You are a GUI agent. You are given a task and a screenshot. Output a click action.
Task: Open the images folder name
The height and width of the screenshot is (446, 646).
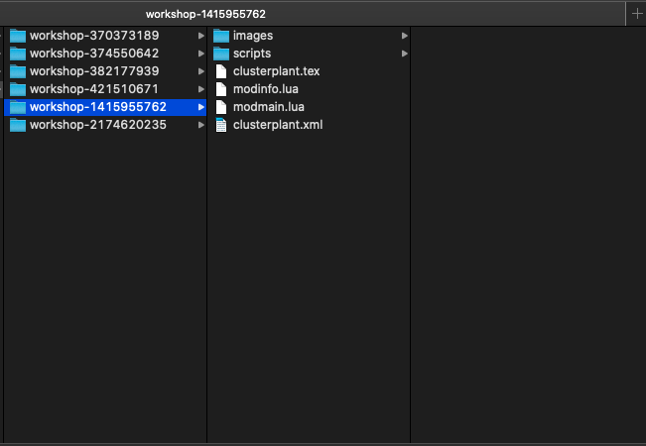click(253, 36)
